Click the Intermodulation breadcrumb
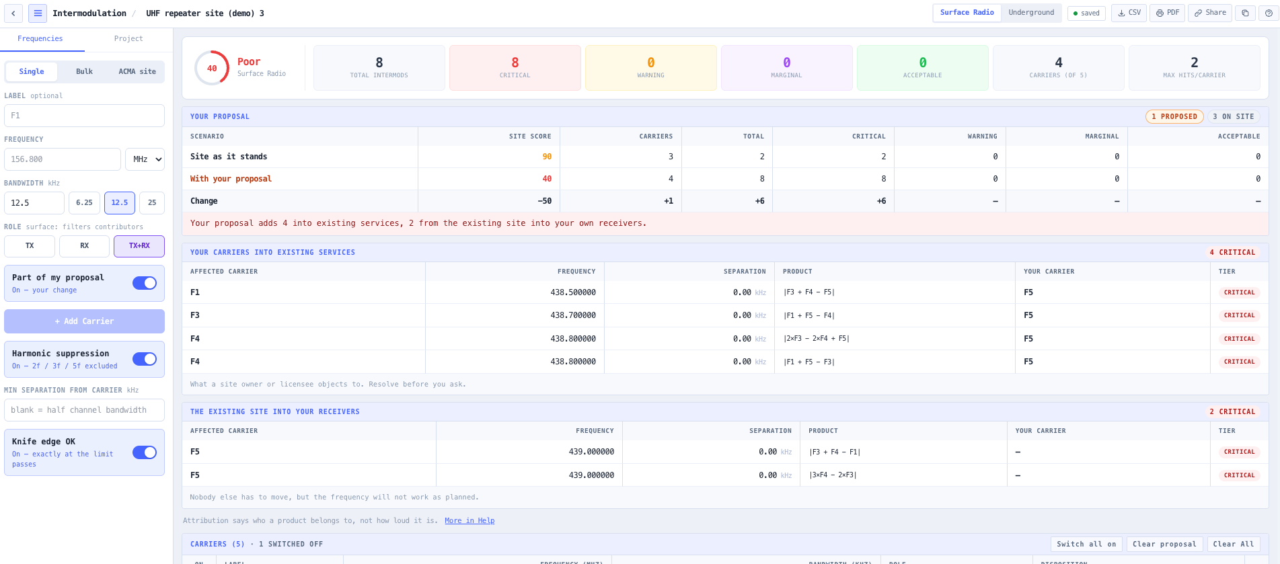Image resolution: width=1280 pixels, height=564 pixels. [89, 13]
